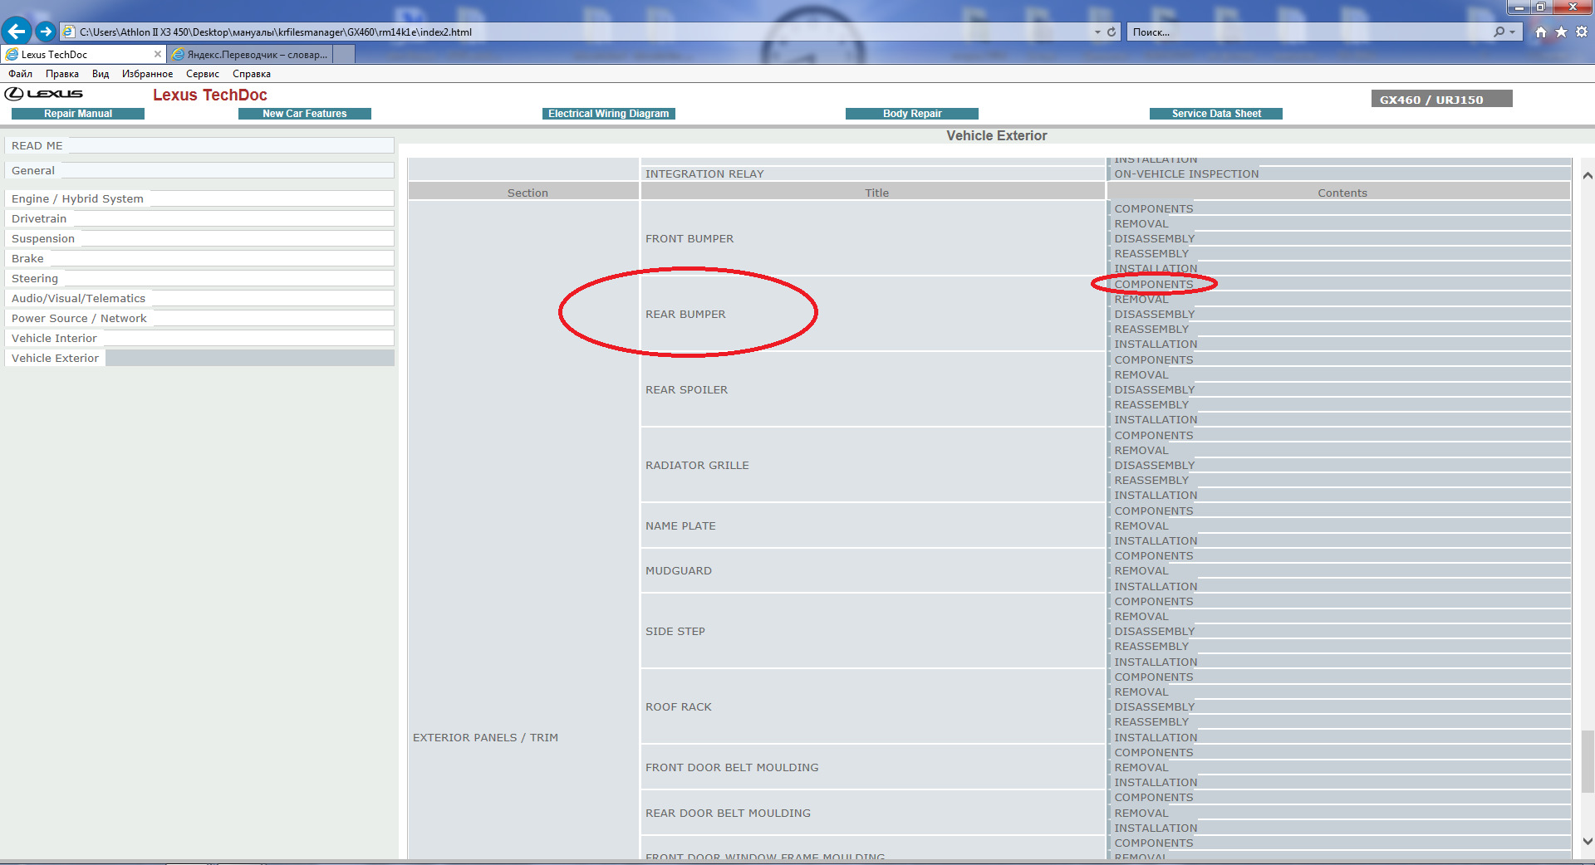Image resolution: width=1595 pixels, height=865 pixels.
Task: Open REASSEMBLY for Roof Rack
Action: point(1151,722)
